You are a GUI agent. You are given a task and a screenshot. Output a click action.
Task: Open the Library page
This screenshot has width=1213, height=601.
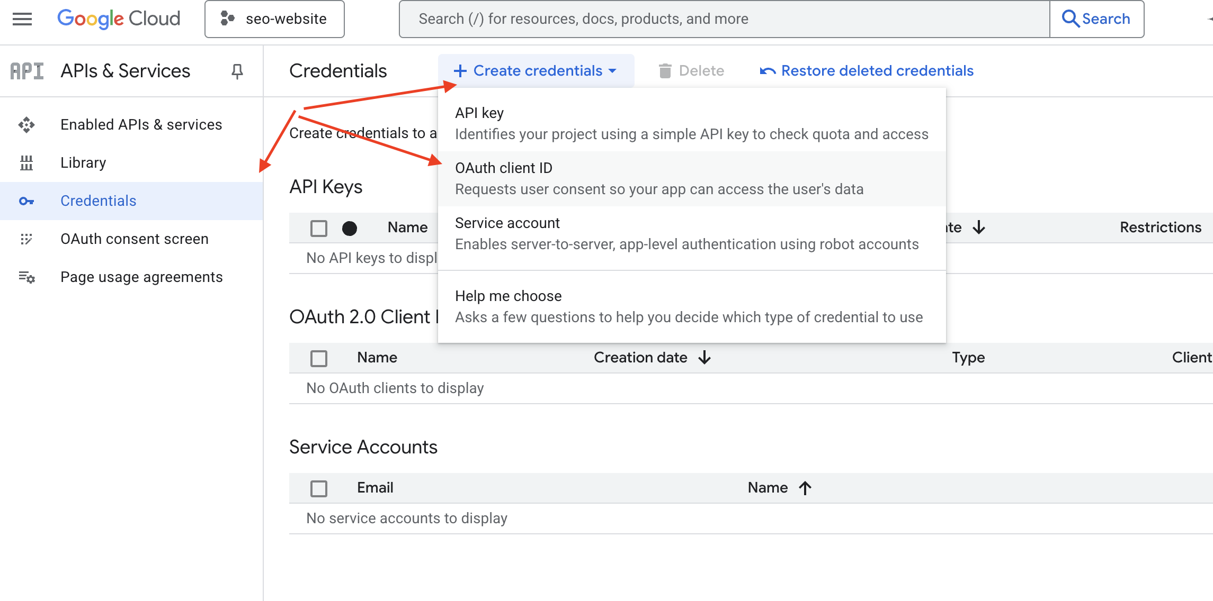coord(131,163)
